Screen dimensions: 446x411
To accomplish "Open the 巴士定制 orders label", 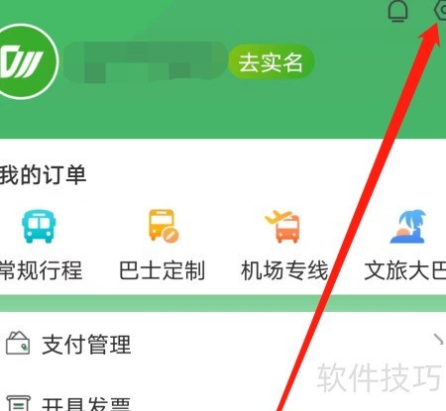I will [162, 270].
